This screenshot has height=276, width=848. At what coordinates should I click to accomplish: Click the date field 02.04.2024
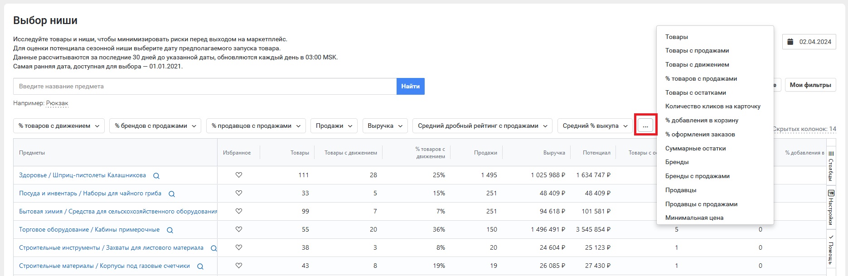coord(809,42)
